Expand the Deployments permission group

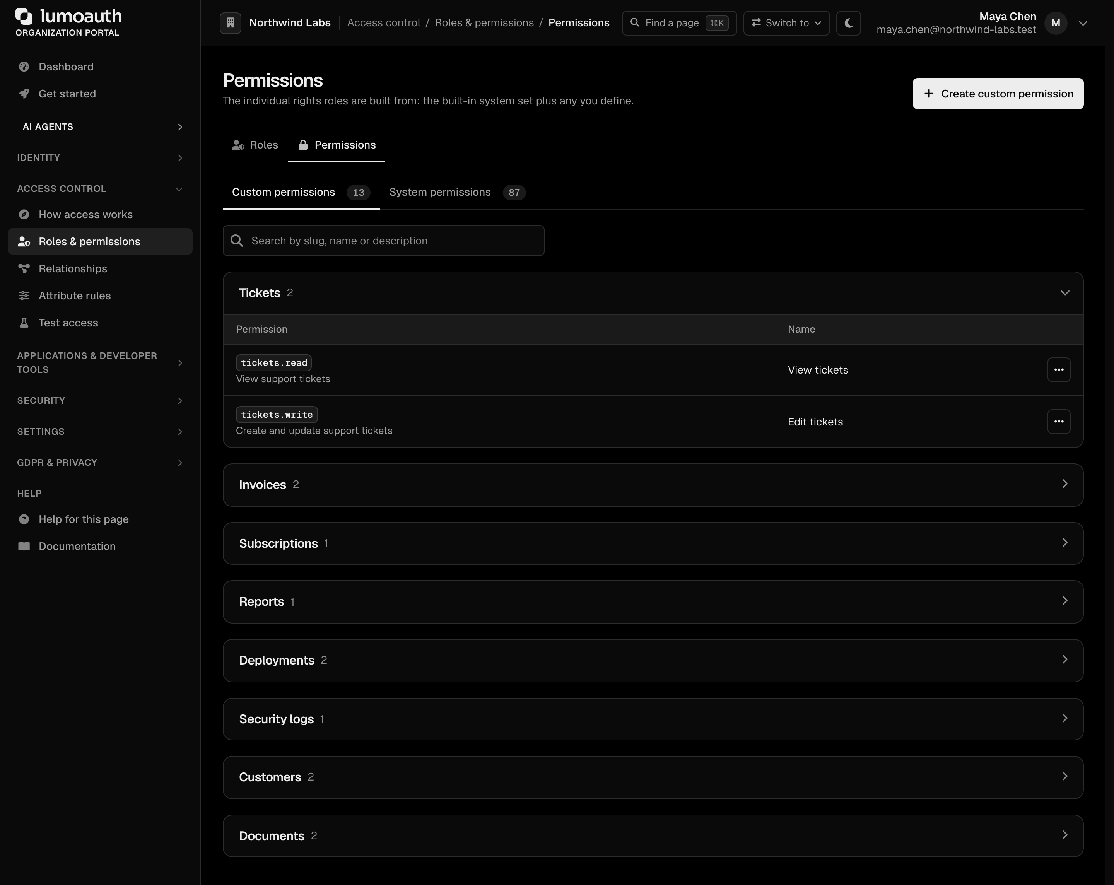[x=653, y=660]
